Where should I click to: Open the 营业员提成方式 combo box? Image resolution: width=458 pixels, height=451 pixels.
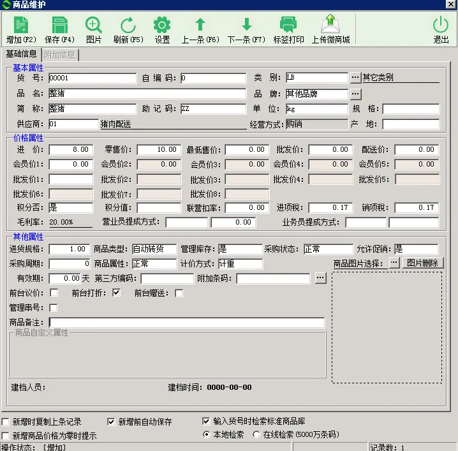click(x=186, y=222)
